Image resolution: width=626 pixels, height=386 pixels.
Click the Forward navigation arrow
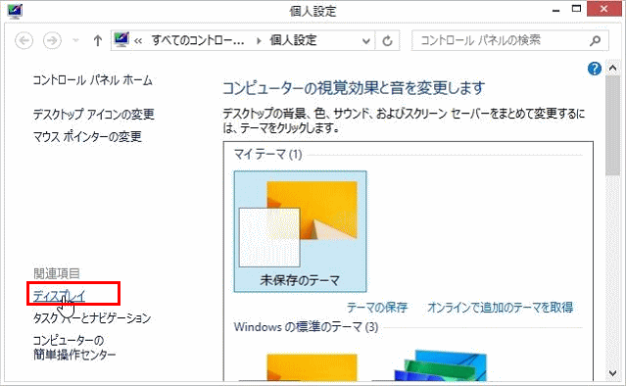[52, 40]
